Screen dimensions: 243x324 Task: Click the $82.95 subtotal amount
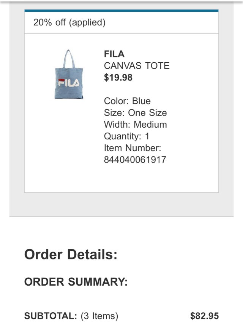pyautogui.click(x=205, y=316)
